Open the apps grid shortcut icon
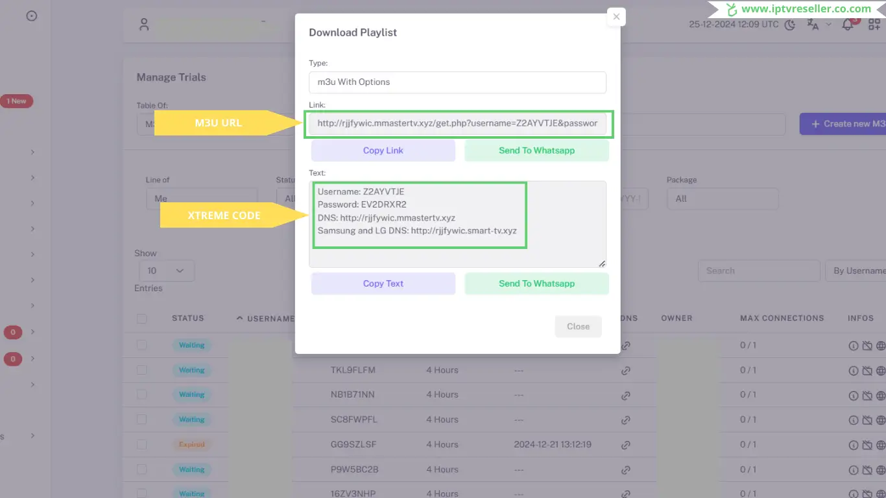This screenshot has width=886, height=498. 874,25
